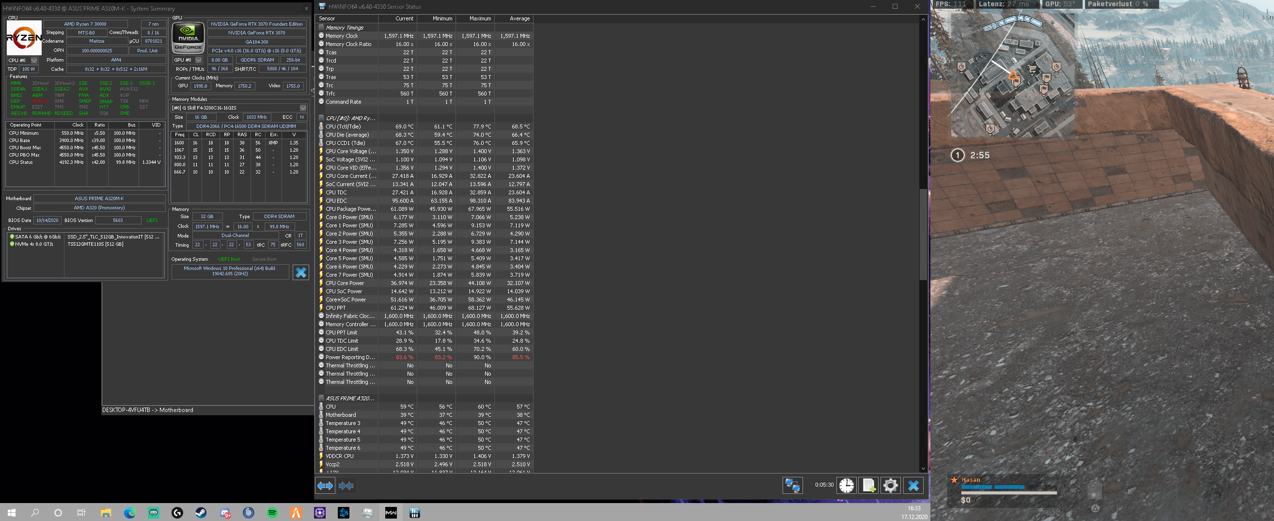This screenshot has height=521, width=1274.
Task: Click the Minimum column header
Action: pyautogui.click(x=436, y=18)
